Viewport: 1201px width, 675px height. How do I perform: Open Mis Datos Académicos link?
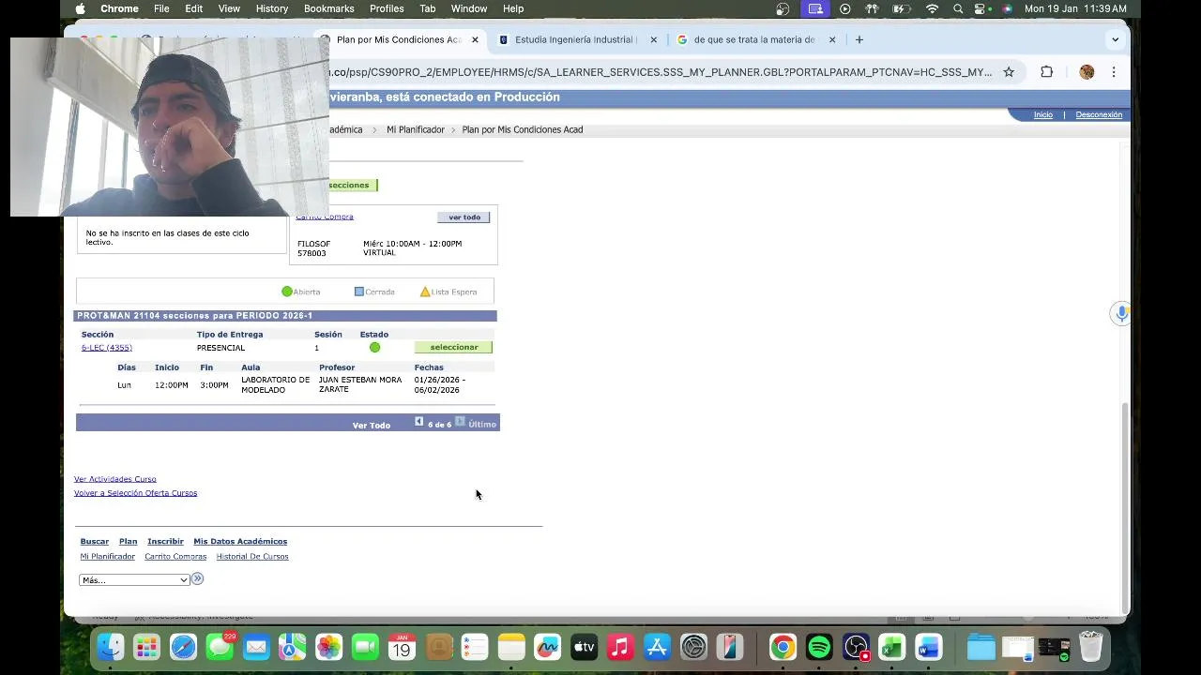pyautogui.click(x=240, y=541)
